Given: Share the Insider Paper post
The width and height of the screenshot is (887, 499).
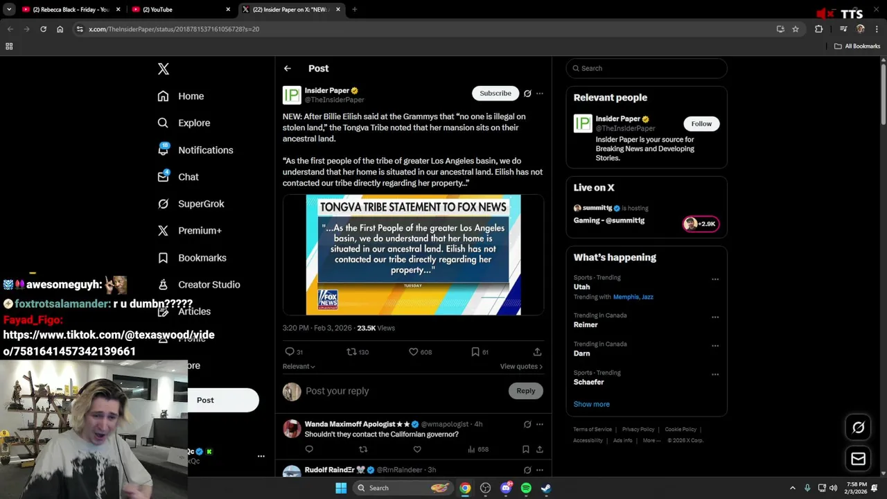Looking at the screenshot, I should point(537,352).
